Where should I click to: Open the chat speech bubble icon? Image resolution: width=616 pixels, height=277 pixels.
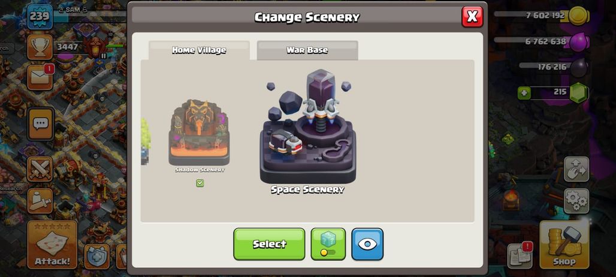(40, 124)
